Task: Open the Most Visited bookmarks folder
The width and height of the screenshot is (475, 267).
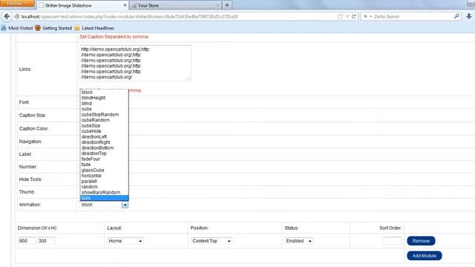Action: [x=17, y=28]
